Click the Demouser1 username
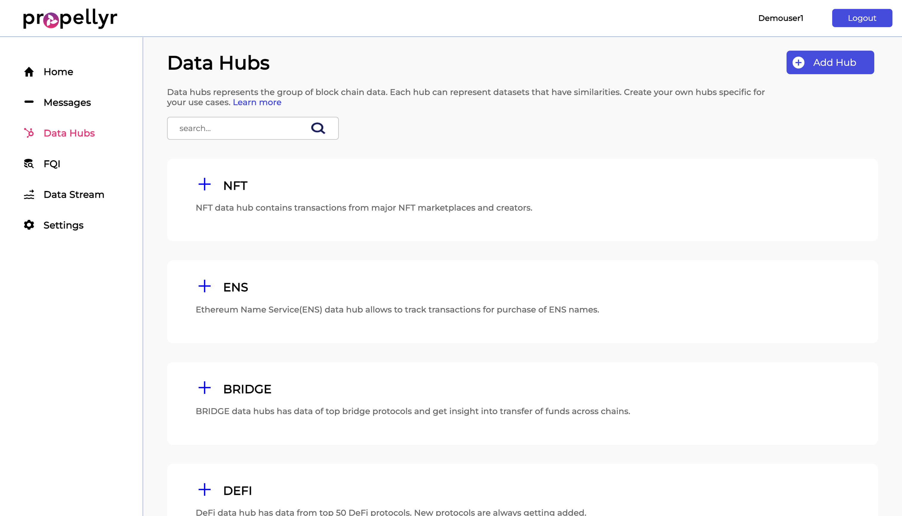 click(x=781, y=18)
